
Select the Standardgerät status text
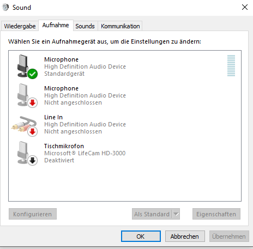click(x=64, y=74)
